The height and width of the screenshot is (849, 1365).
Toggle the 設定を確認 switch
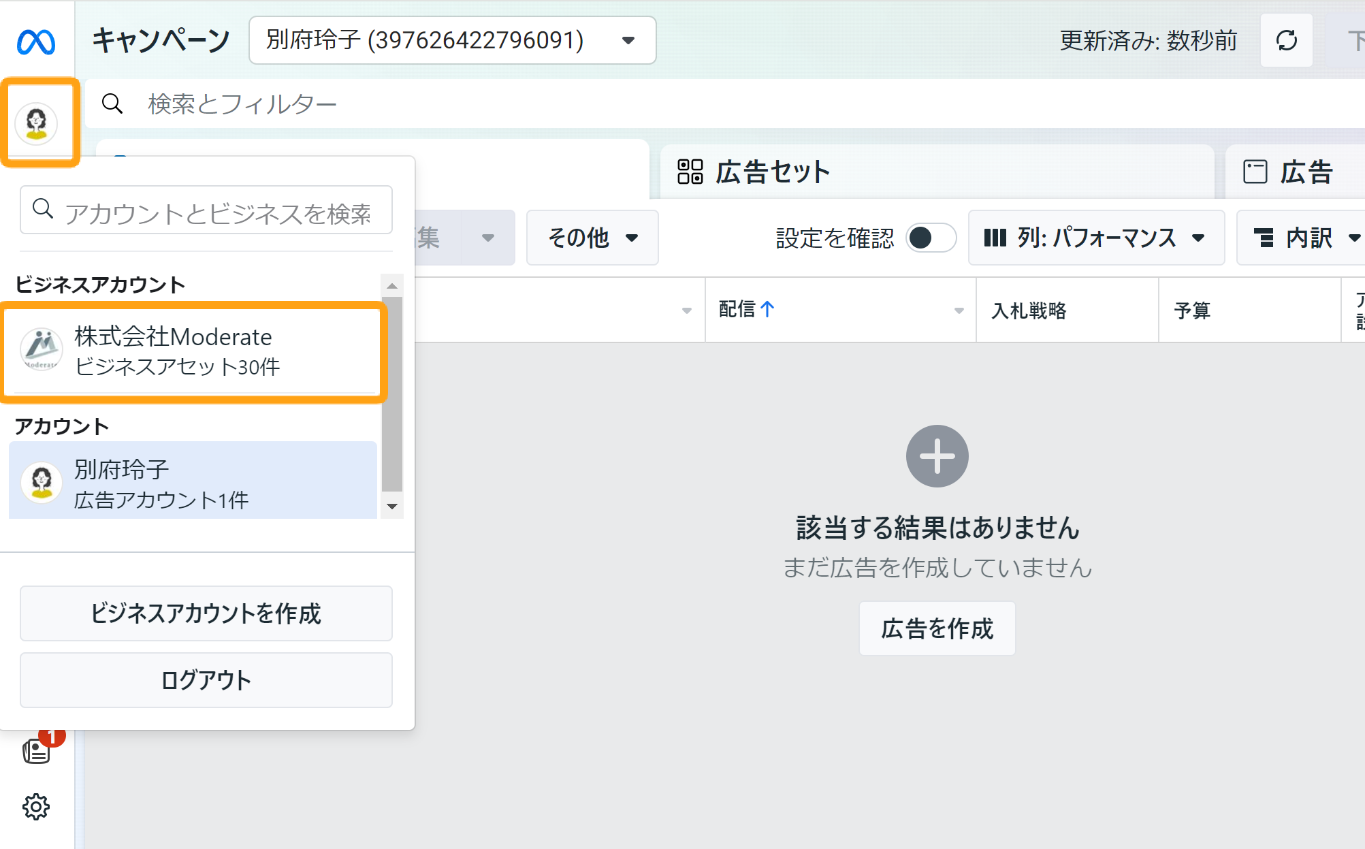click(x=931, y=238)
